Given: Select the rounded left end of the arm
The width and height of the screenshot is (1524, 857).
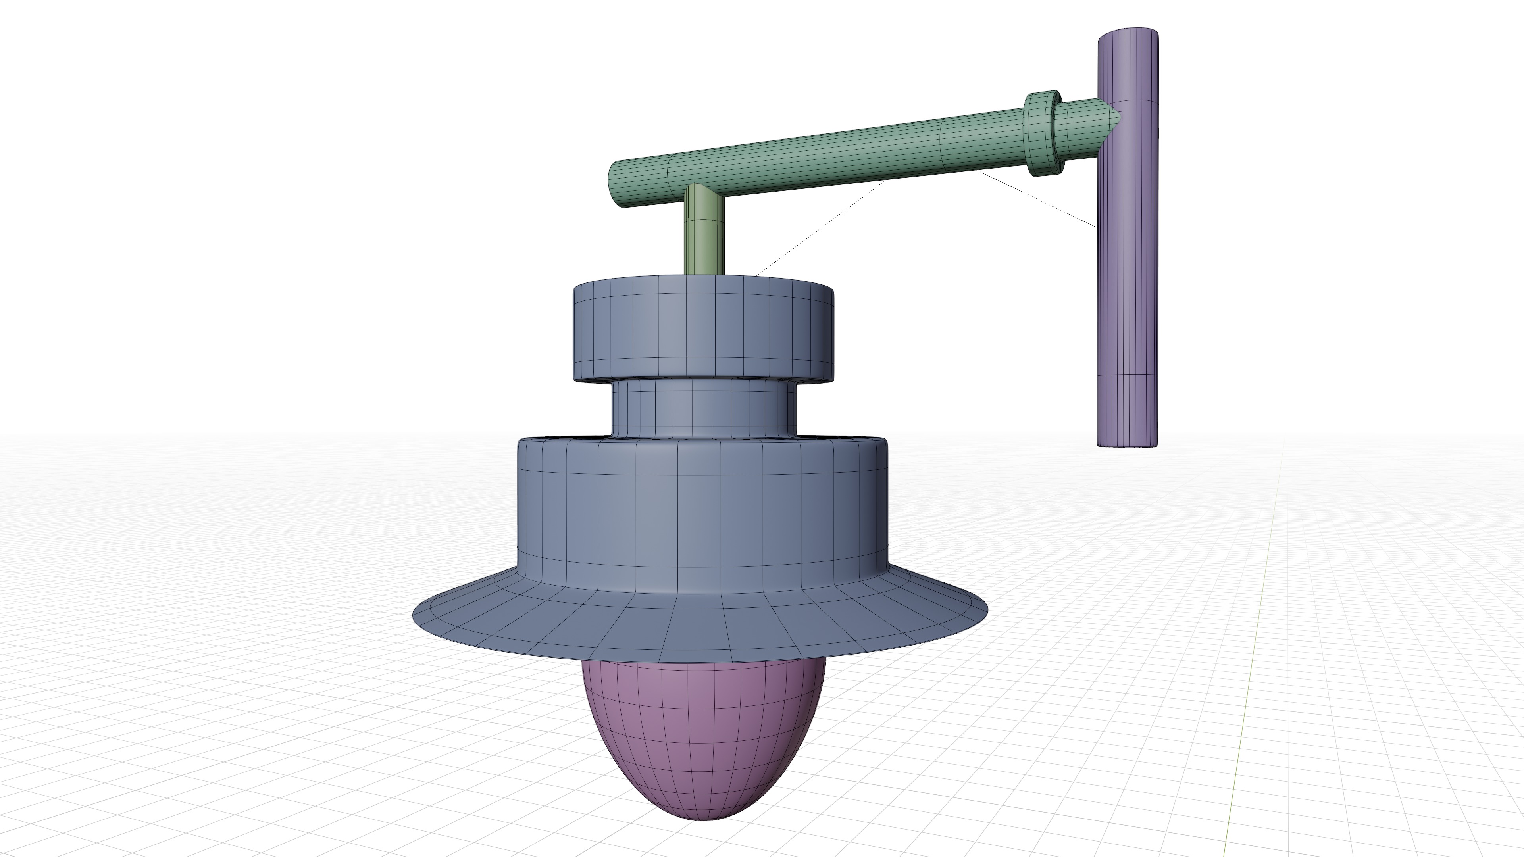Looking at the screenshot, I should pos(618,184).
